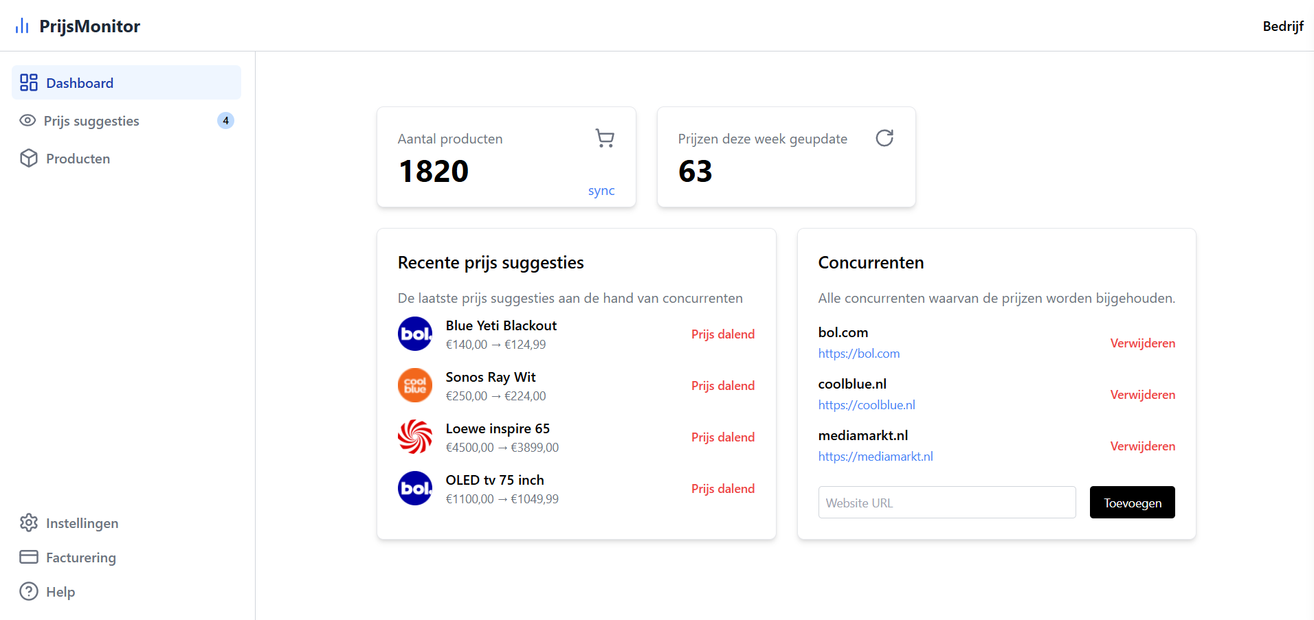Click Verwijderen for mediamarkt.nl
This screenshot has height=620, width=1314.
click(x=1142, y=446)
